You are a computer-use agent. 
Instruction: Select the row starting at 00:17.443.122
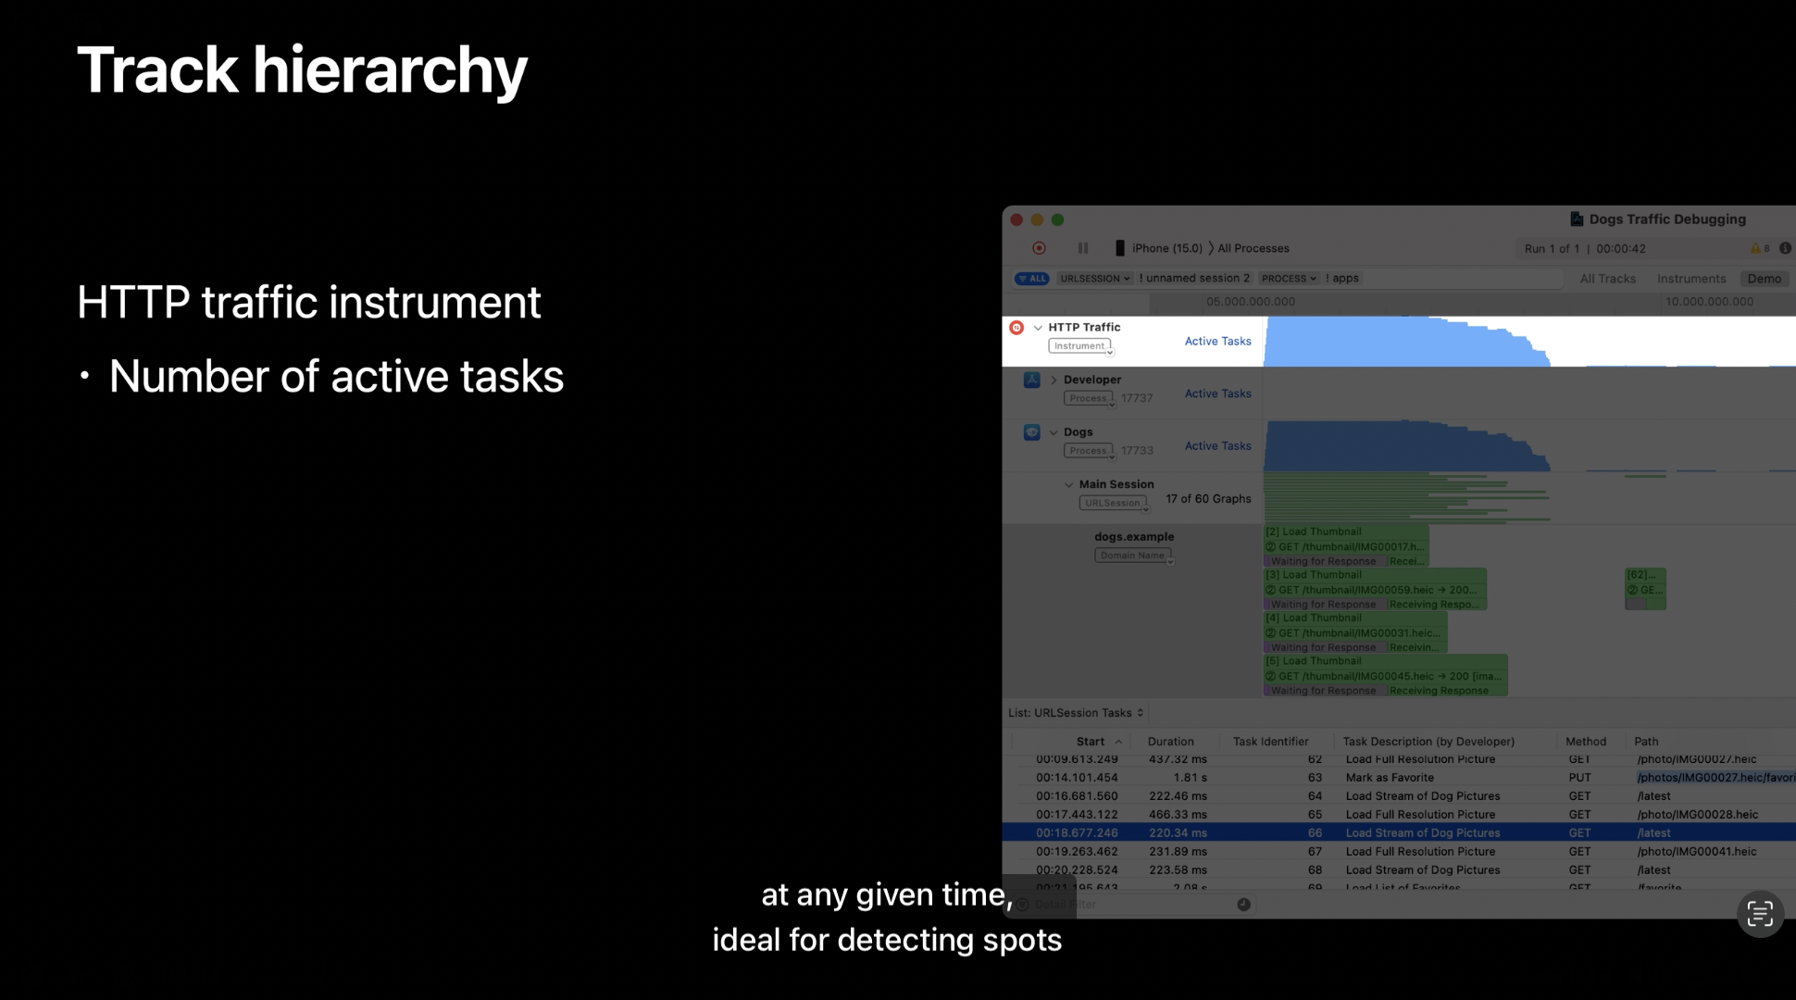(1399, 815)
